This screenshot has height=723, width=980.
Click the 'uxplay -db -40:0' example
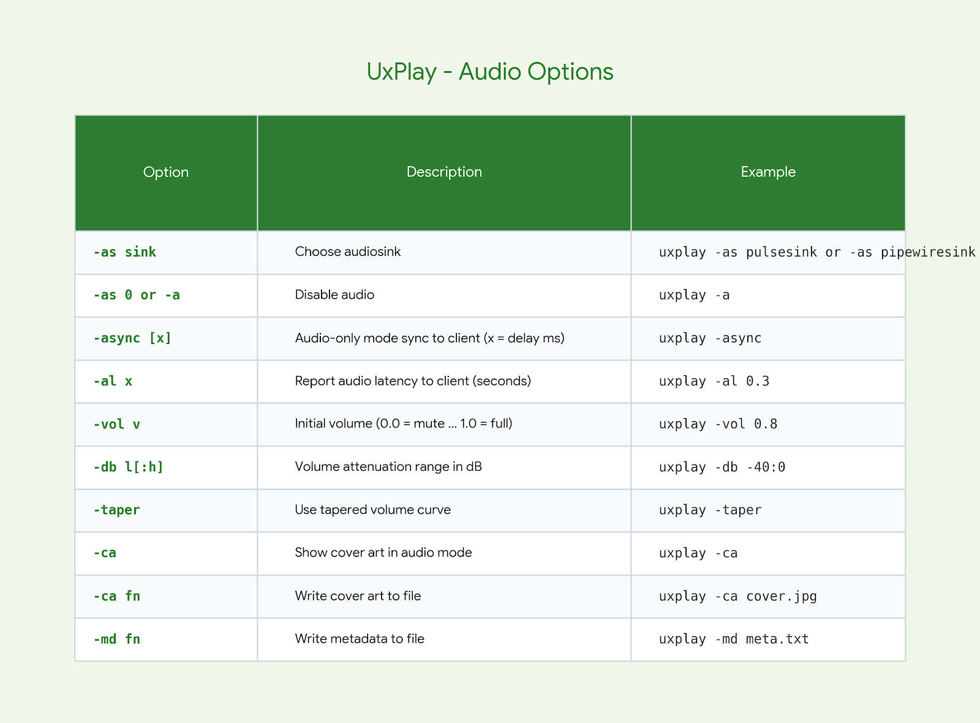click(x=722, y=467)
